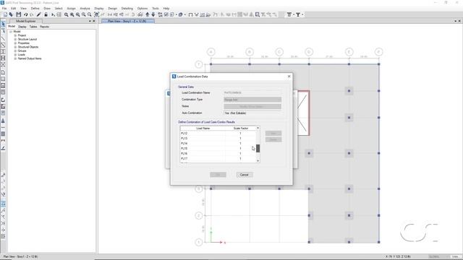
Task: Click the highlighted snap tool icon near bottom of left toolbar
Action: [3, 204]
